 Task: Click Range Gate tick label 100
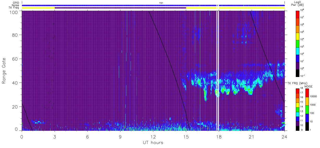[14, 12]
